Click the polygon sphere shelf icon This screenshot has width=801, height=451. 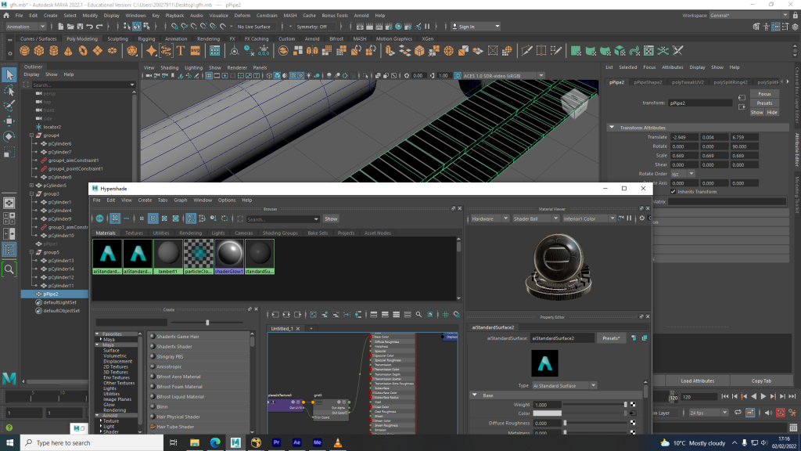tap(24, 51)
